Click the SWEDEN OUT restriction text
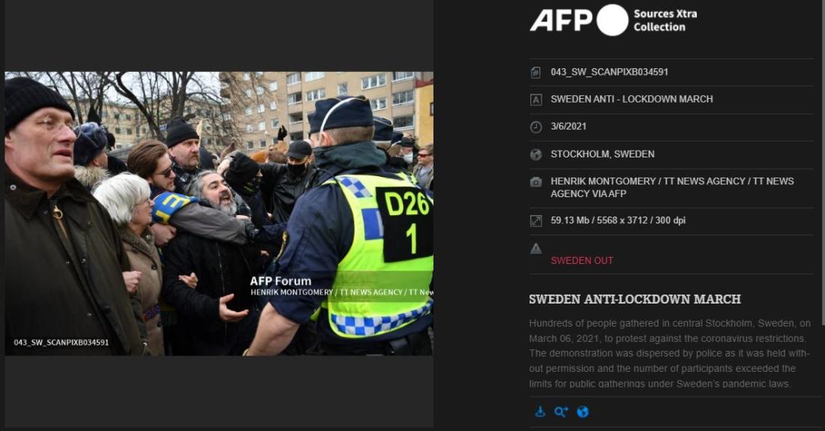Screen dimensions: 825x431 [582, 260]
